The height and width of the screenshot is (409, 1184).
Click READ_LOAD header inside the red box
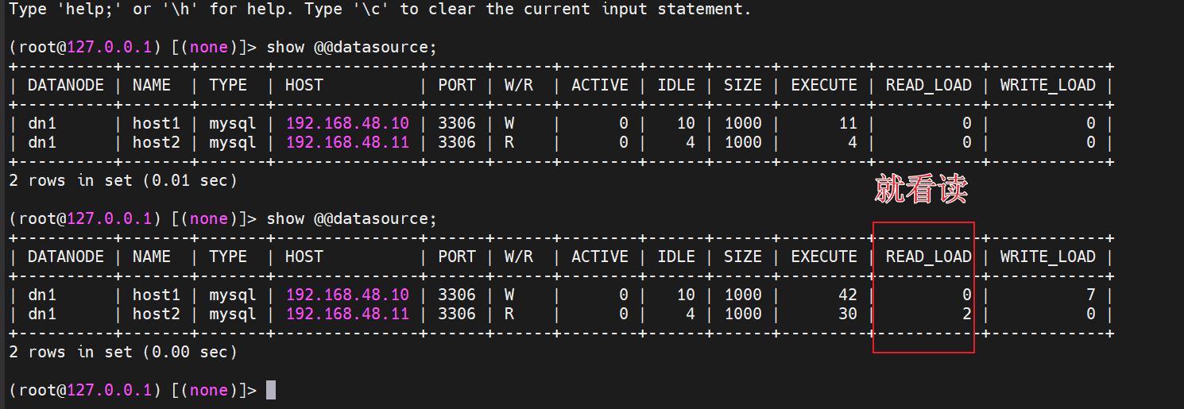(x=928, y=257)
